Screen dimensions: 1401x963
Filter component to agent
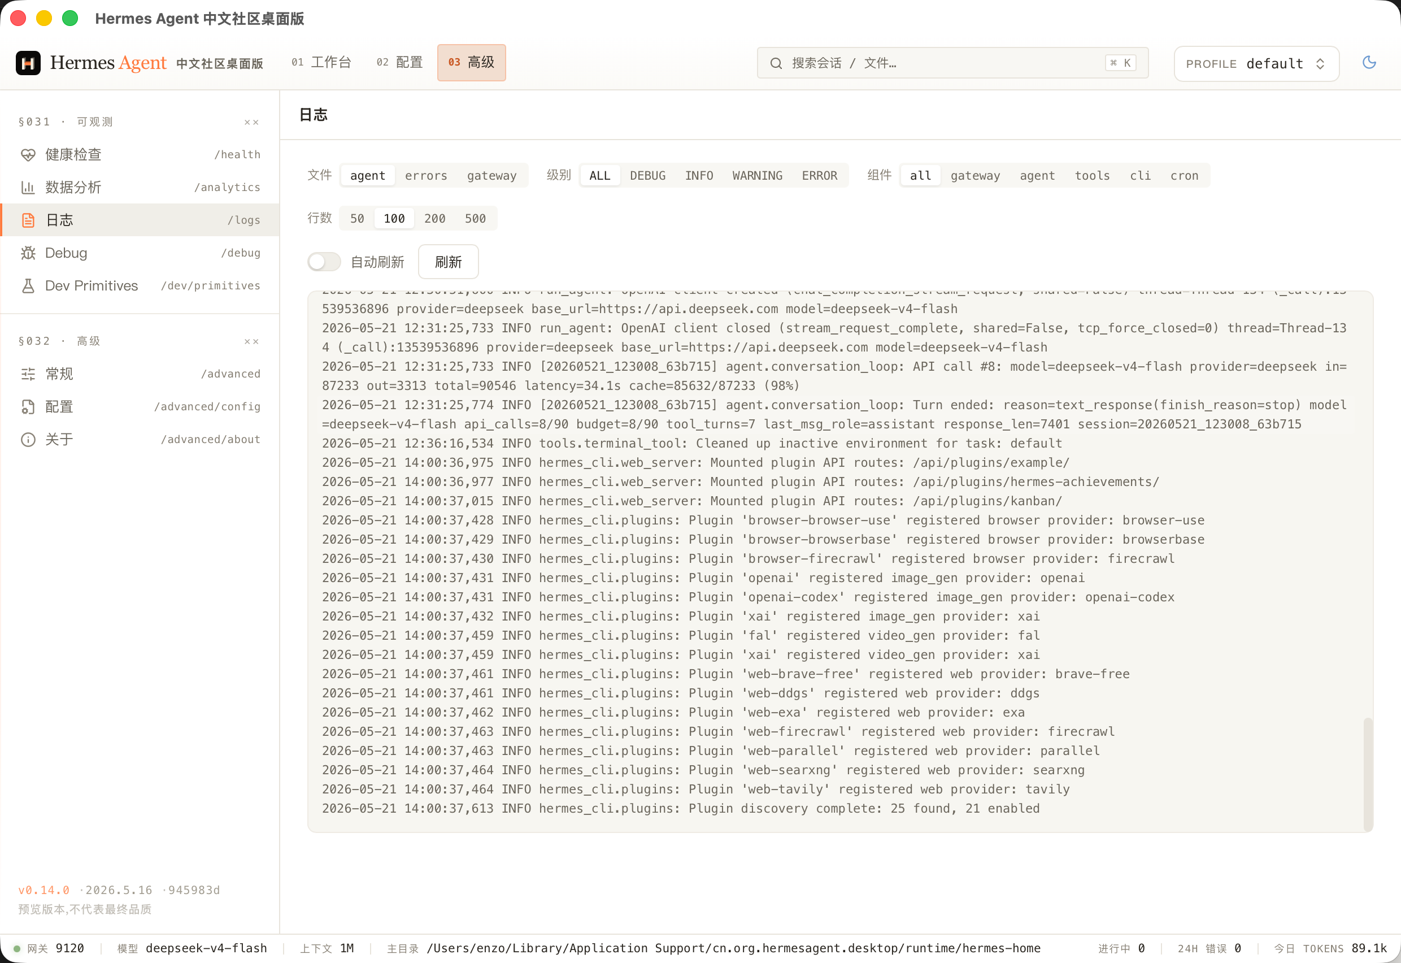tap(1037, 176)
